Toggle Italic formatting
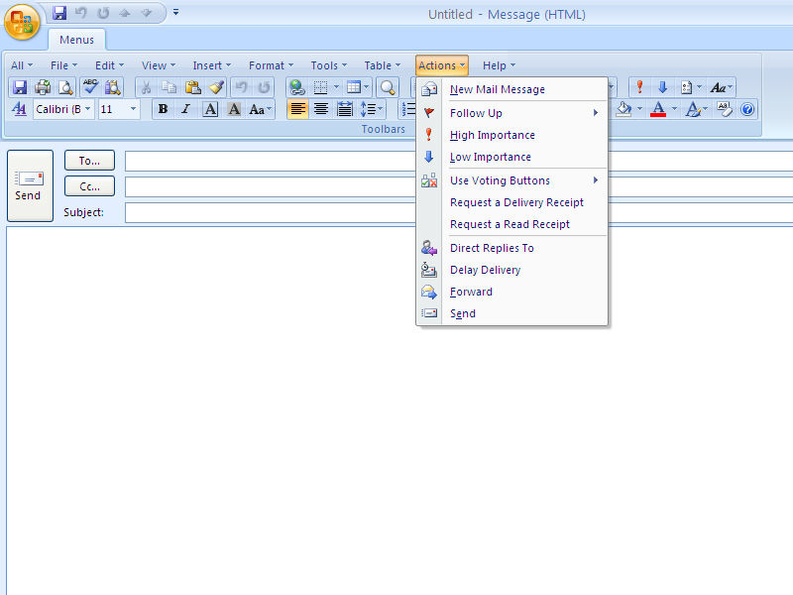The width and height of the screenshot is (793, 595). click(x=185, y=109)
